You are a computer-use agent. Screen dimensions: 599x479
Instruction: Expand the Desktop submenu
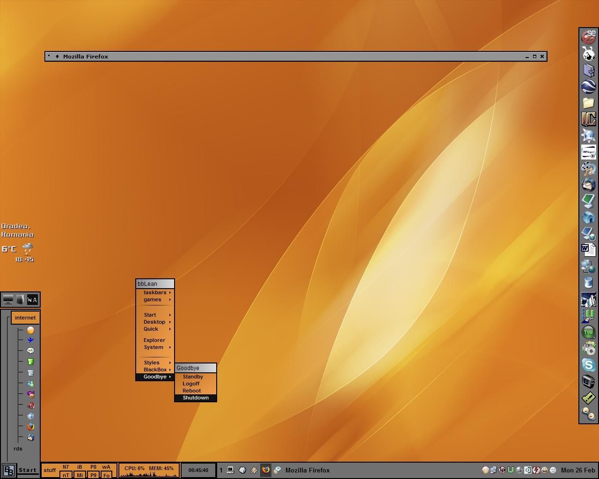tap(155, 322)
